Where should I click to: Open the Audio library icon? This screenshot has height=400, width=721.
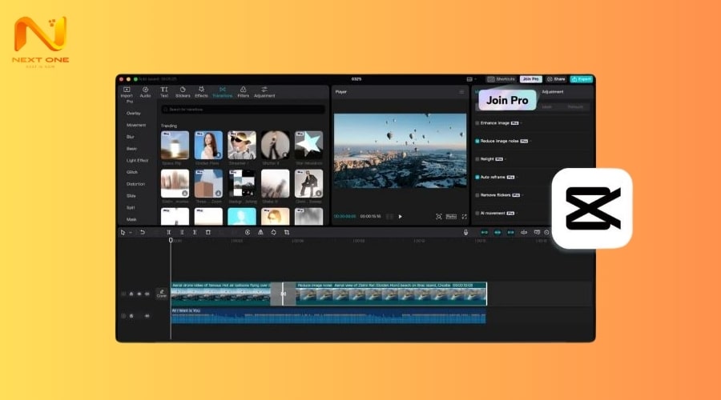coord(145,91)
